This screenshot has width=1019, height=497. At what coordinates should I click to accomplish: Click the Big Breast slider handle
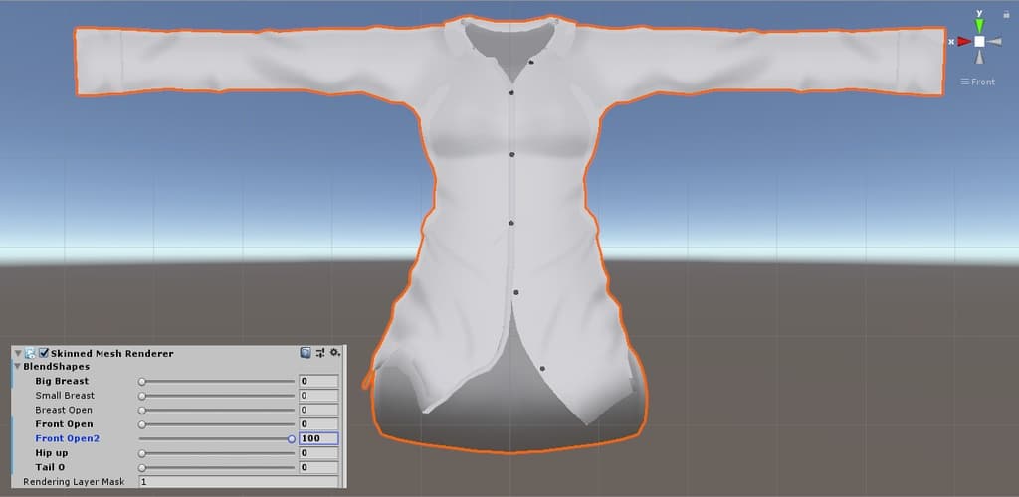click(142, 382)
